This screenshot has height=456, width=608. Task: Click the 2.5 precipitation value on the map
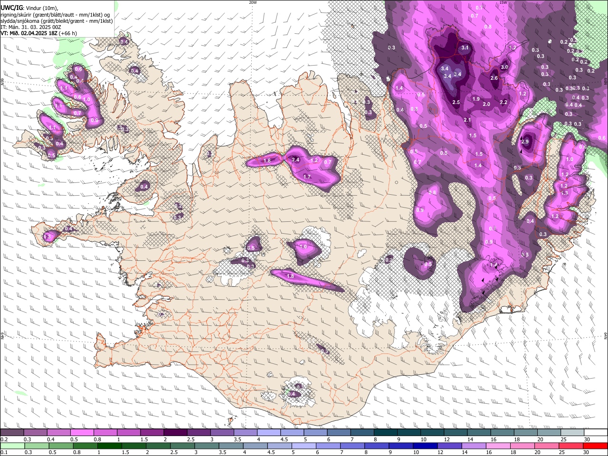[456, 102]
